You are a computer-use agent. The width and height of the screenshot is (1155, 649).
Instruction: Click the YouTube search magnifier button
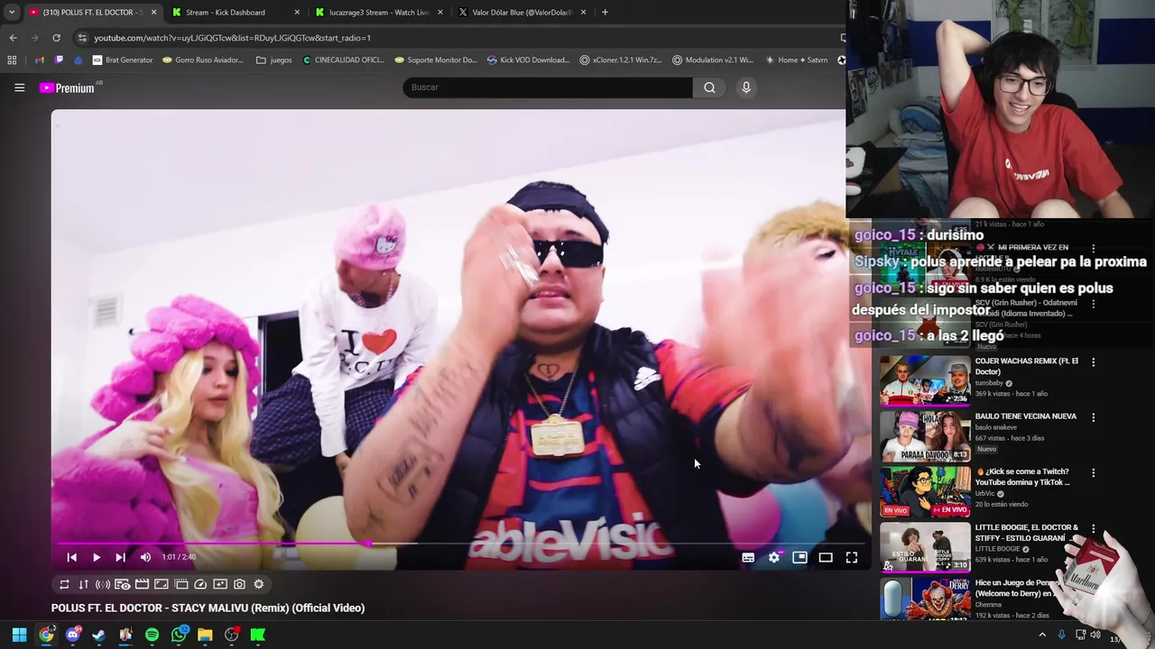coord(709,87)
